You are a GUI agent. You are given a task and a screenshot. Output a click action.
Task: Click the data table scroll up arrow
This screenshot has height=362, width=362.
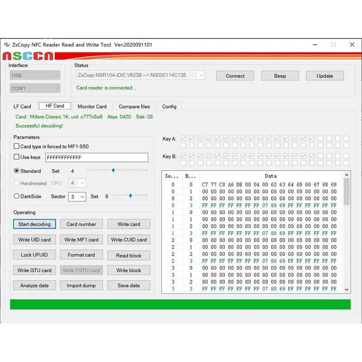(347, 175)
